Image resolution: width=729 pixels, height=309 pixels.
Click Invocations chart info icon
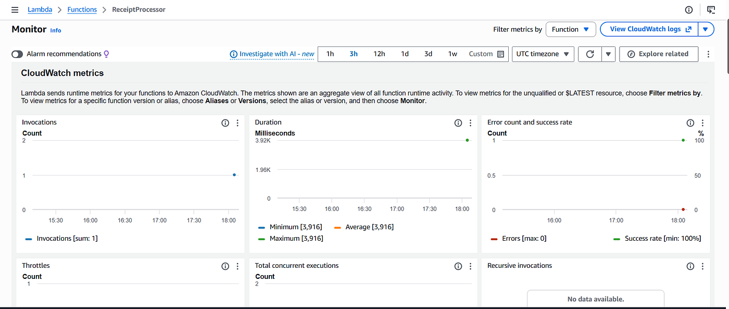pos(225,123)
